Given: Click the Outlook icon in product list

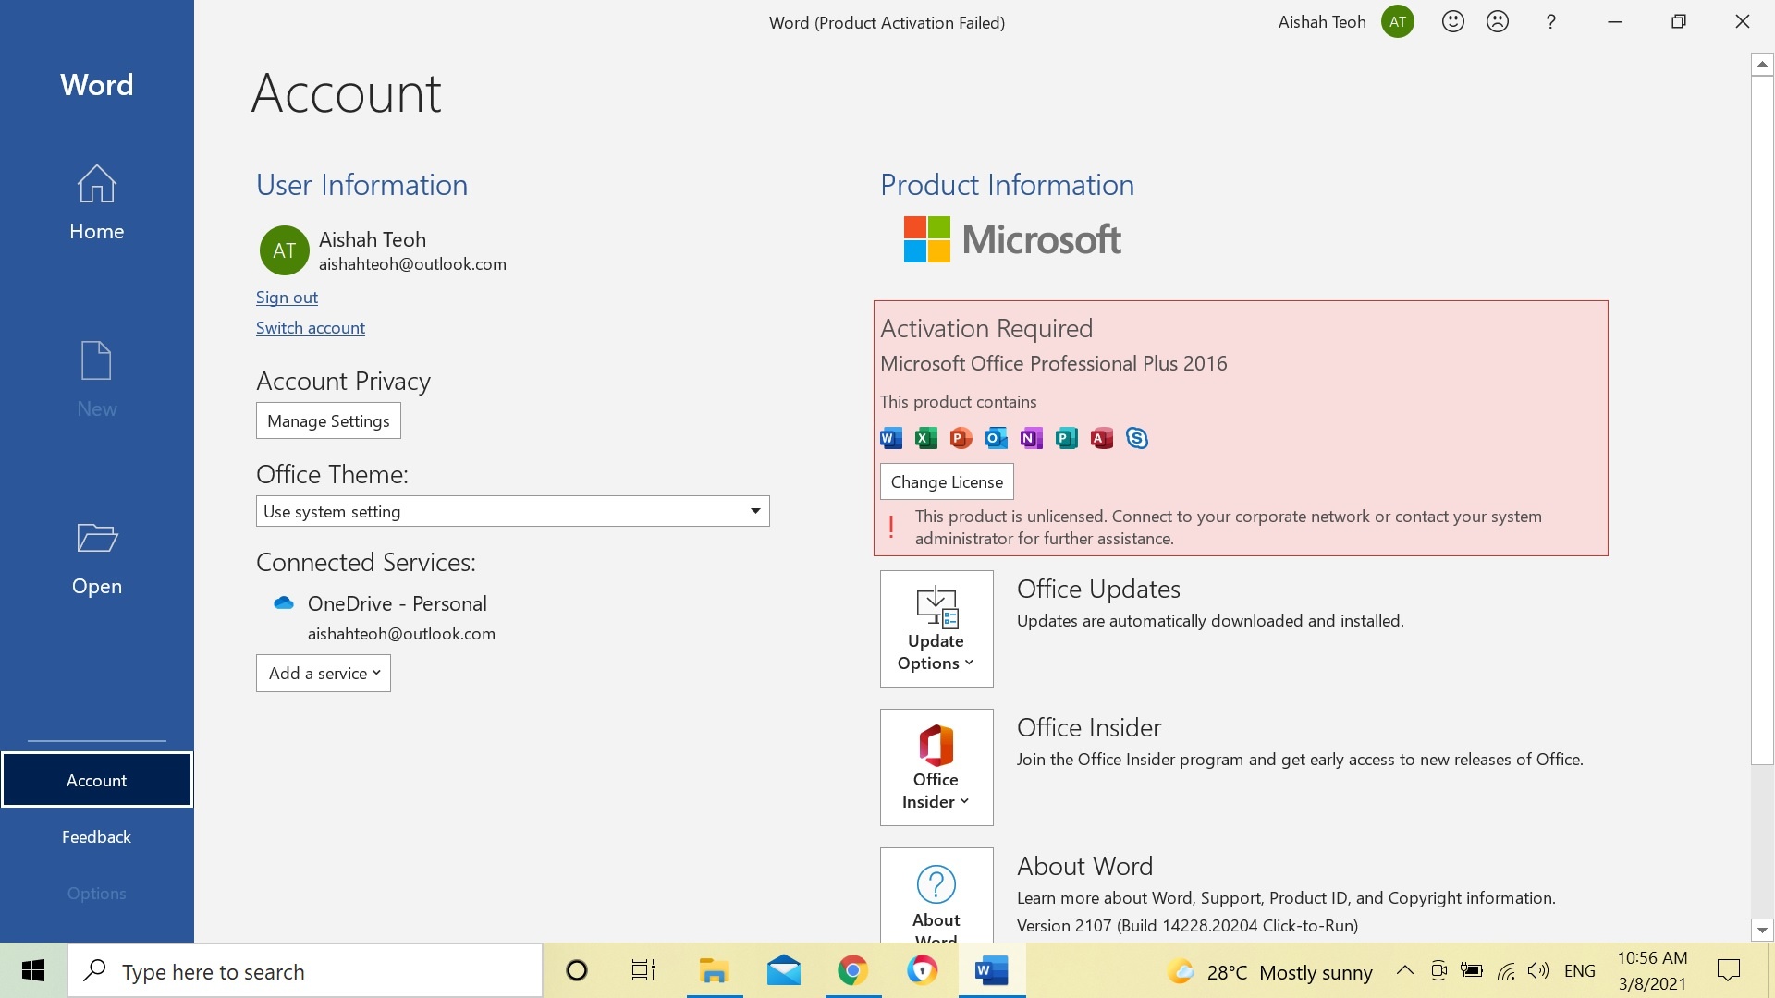Looking at the screenshot, I should [997, 438].
